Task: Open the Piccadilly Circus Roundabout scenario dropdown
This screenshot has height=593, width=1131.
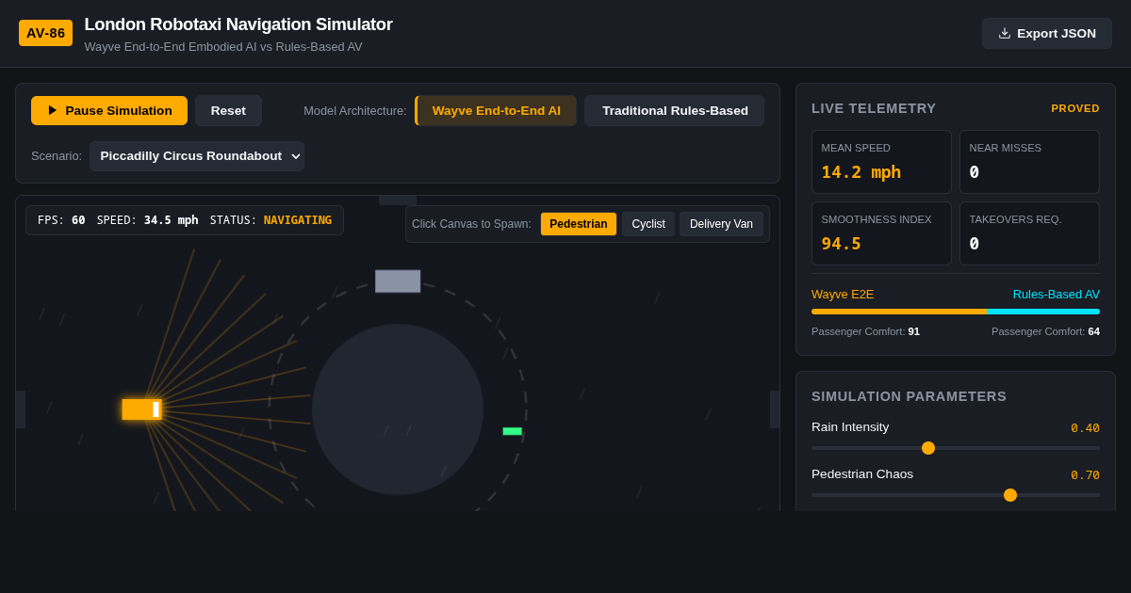Action: 197,156
